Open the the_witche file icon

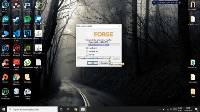pos(193,64)
